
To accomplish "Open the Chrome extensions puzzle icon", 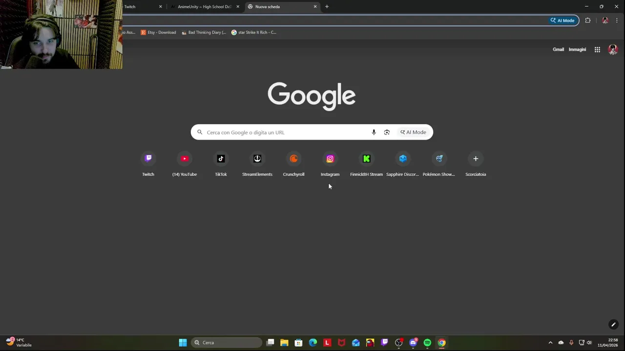I will (587, 20).
